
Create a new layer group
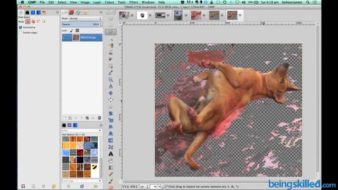click(70, 118)
